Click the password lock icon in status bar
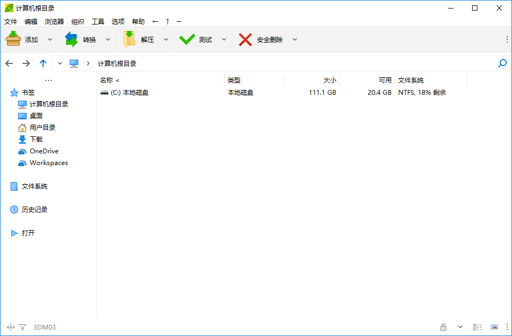Image resolution: width=512 pixels, height=336 pixels. click(x=443, y=327)
